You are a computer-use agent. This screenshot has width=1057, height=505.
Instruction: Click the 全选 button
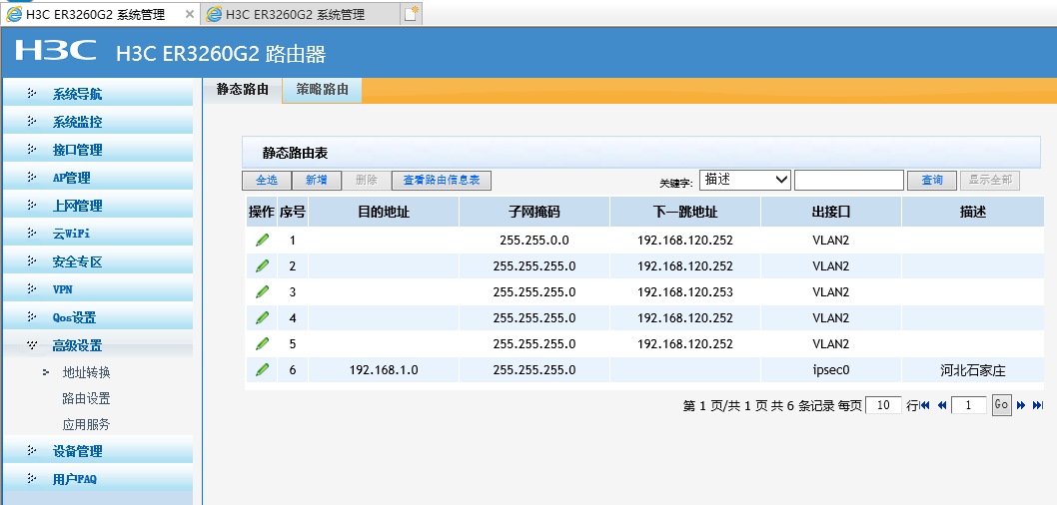coord(267,180)
